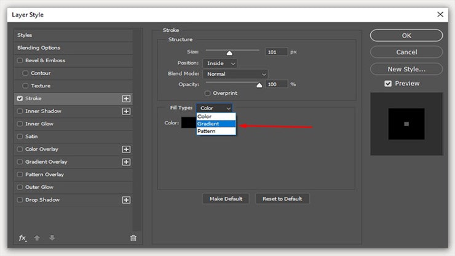Enable the Pattern Overlay checkbox
This screenshot has width=455, height=256.
[x=20, y=174]
